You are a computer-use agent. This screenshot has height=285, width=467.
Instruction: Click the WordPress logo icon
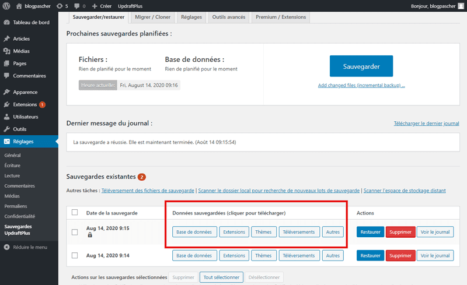click(x=6, y=6)
